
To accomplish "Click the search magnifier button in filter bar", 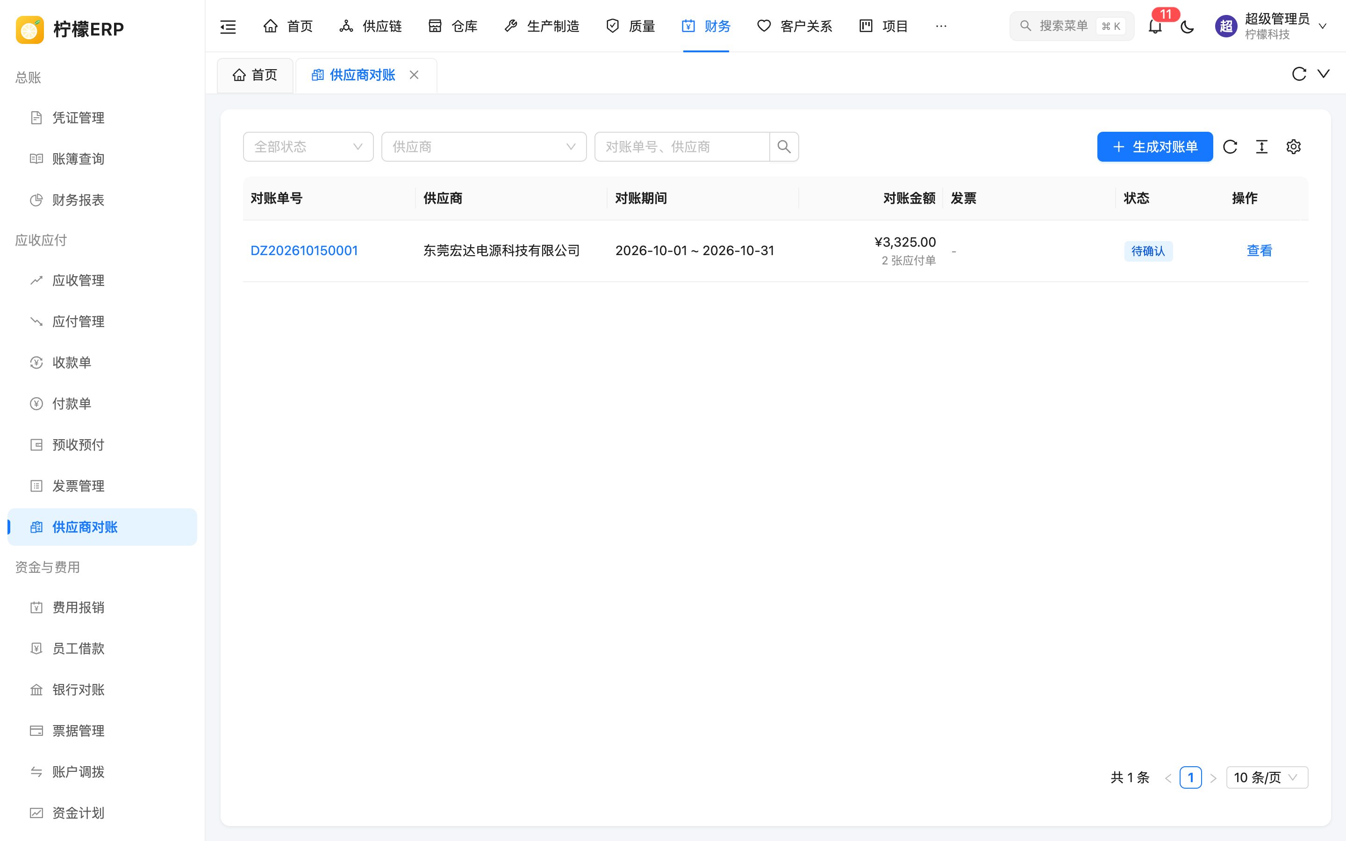I will (784, 147).
